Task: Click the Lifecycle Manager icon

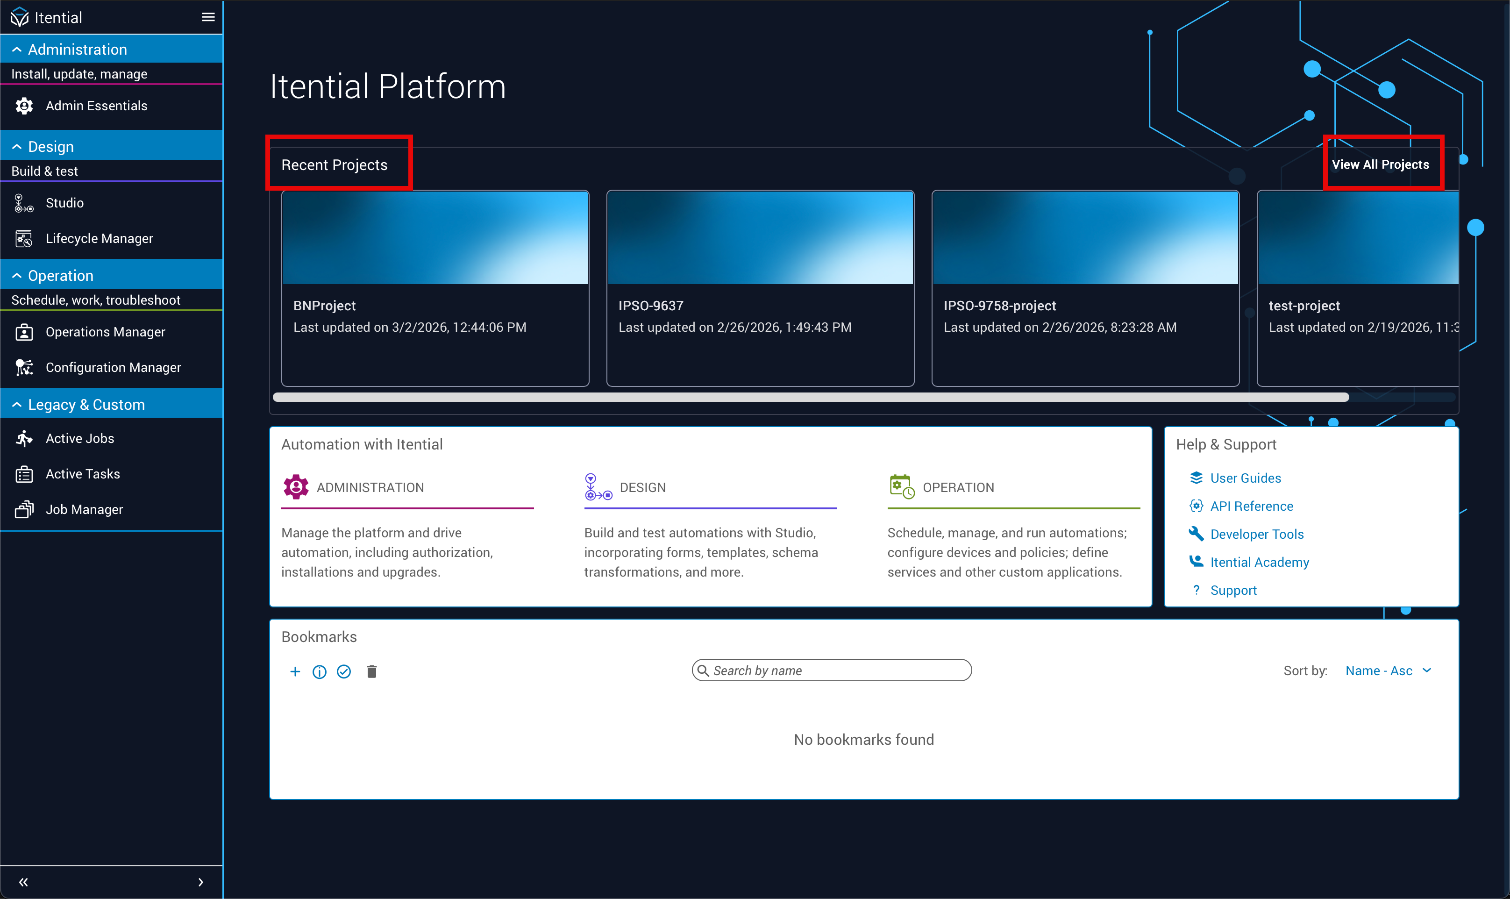Action: point(24,239)
